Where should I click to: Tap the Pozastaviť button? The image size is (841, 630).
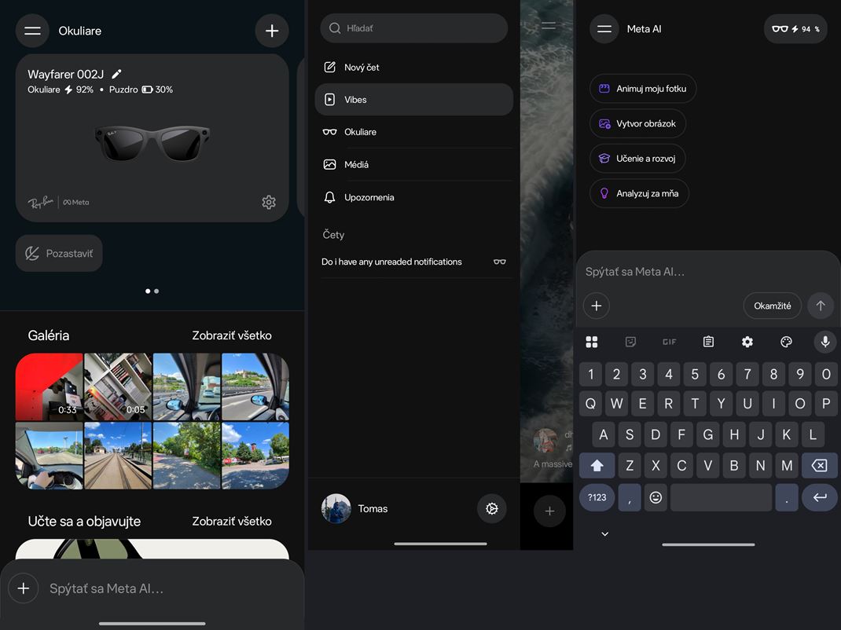(x=59, y=253)
